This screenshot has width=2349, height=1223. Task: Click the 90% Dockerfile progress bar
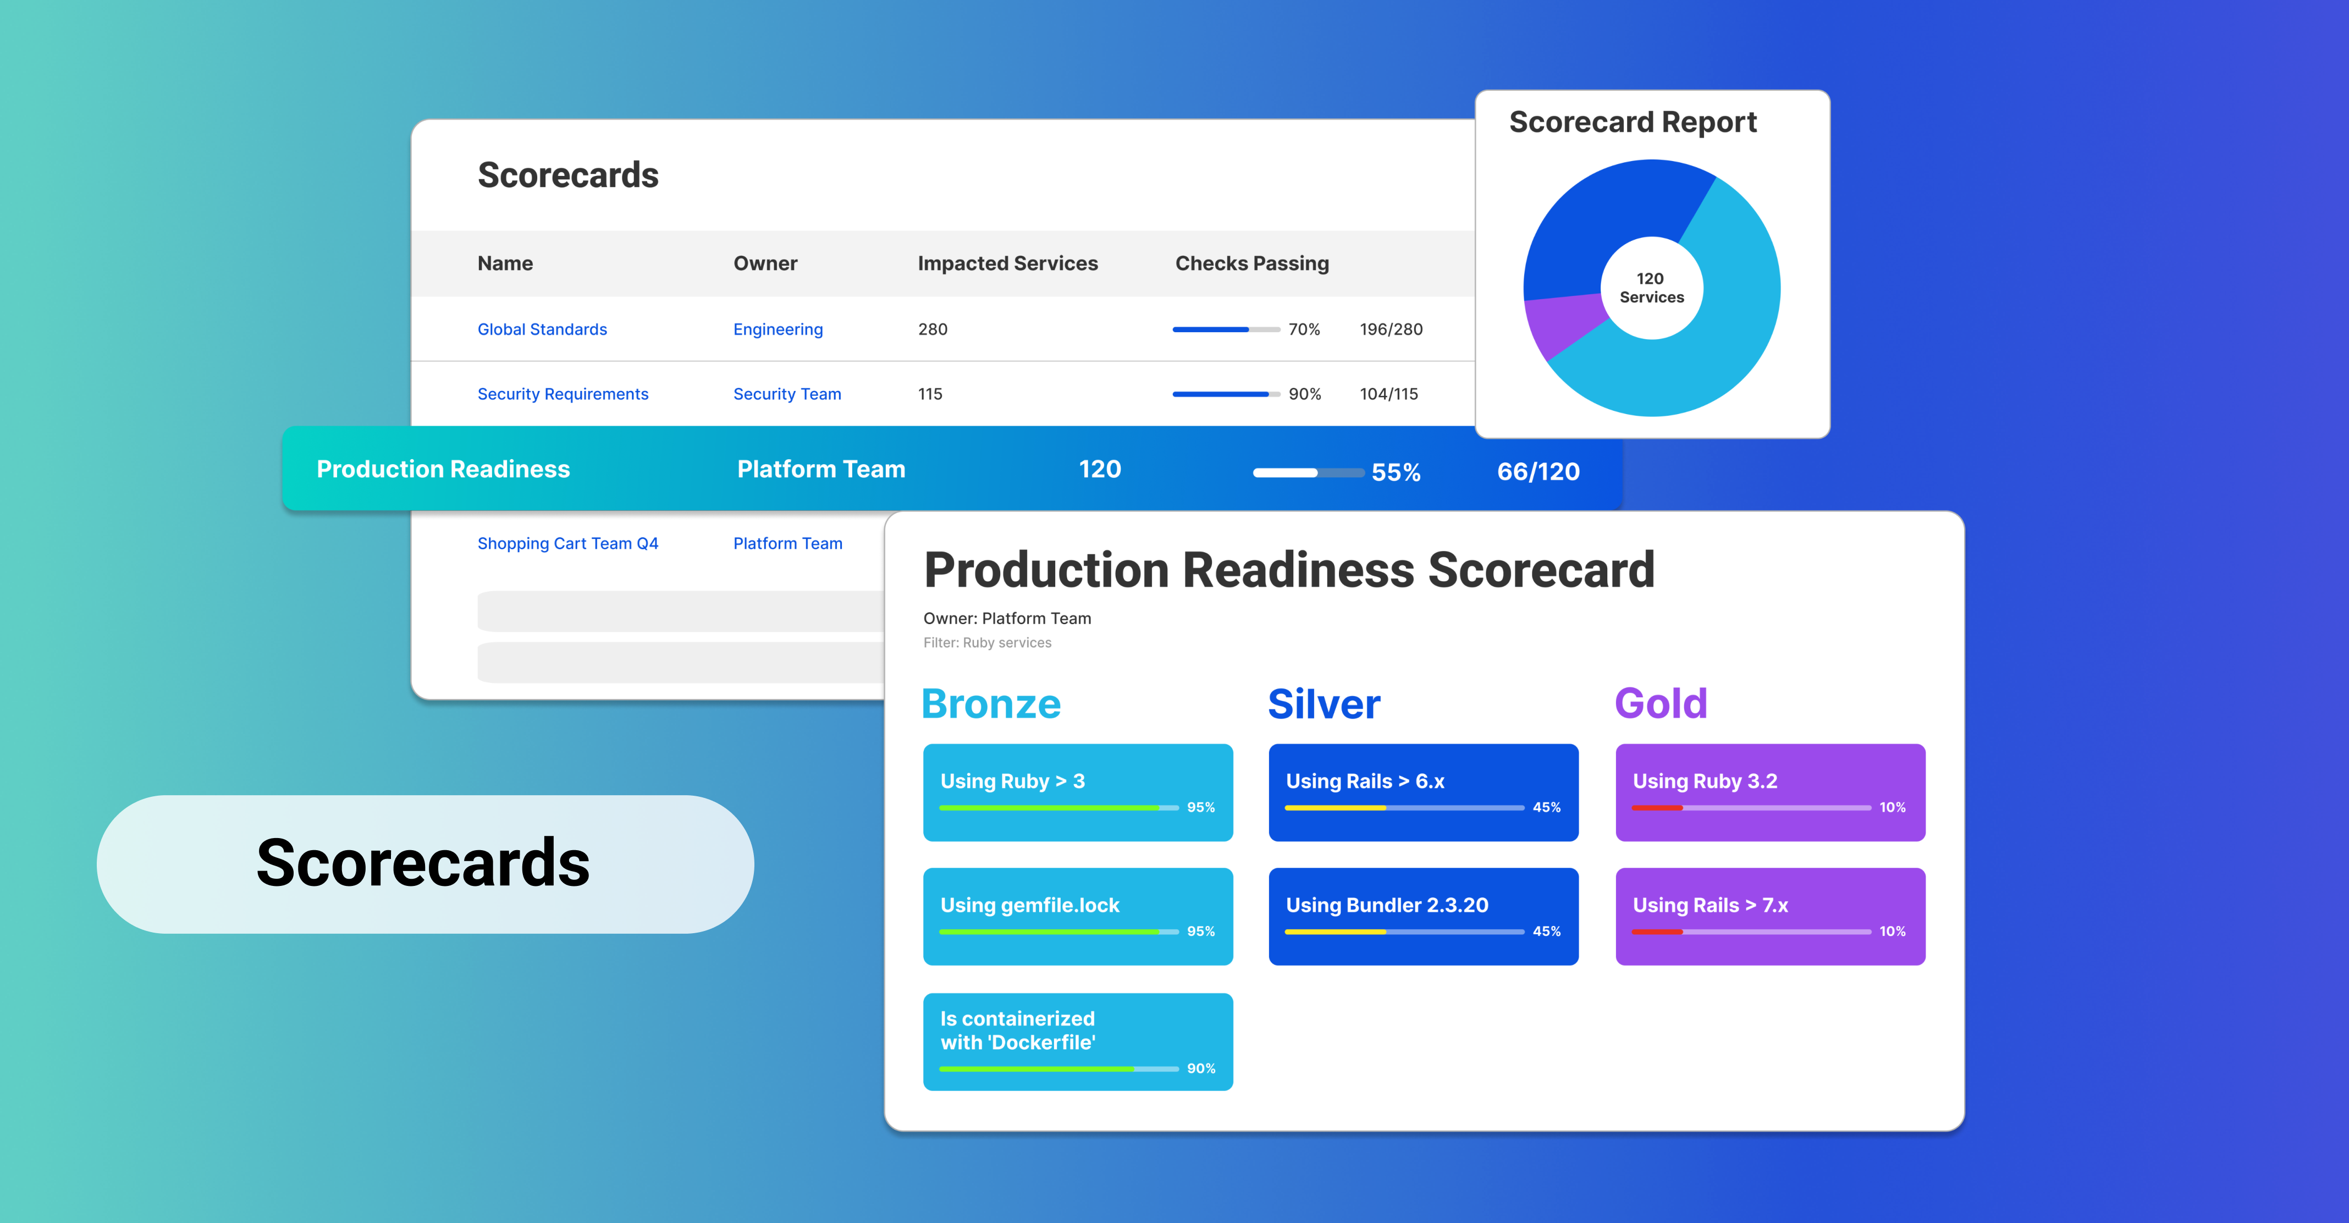[x=1053, y=1069]
